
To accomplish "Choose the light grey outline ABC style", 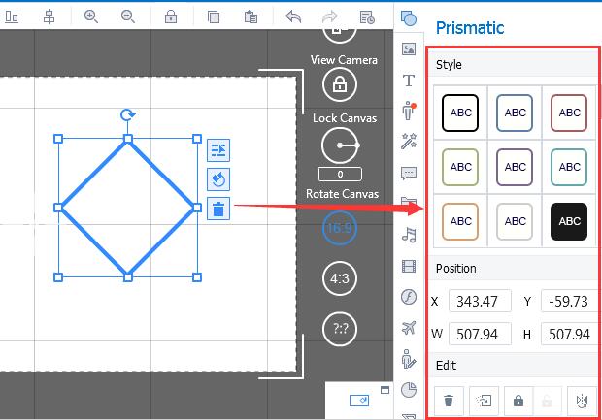I will [x=515, y=221].
